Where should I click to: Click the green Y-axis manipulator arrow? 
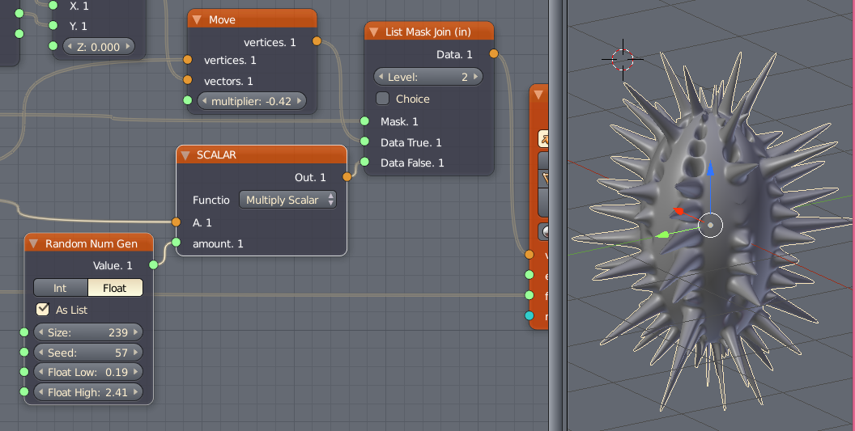point(662,235)
